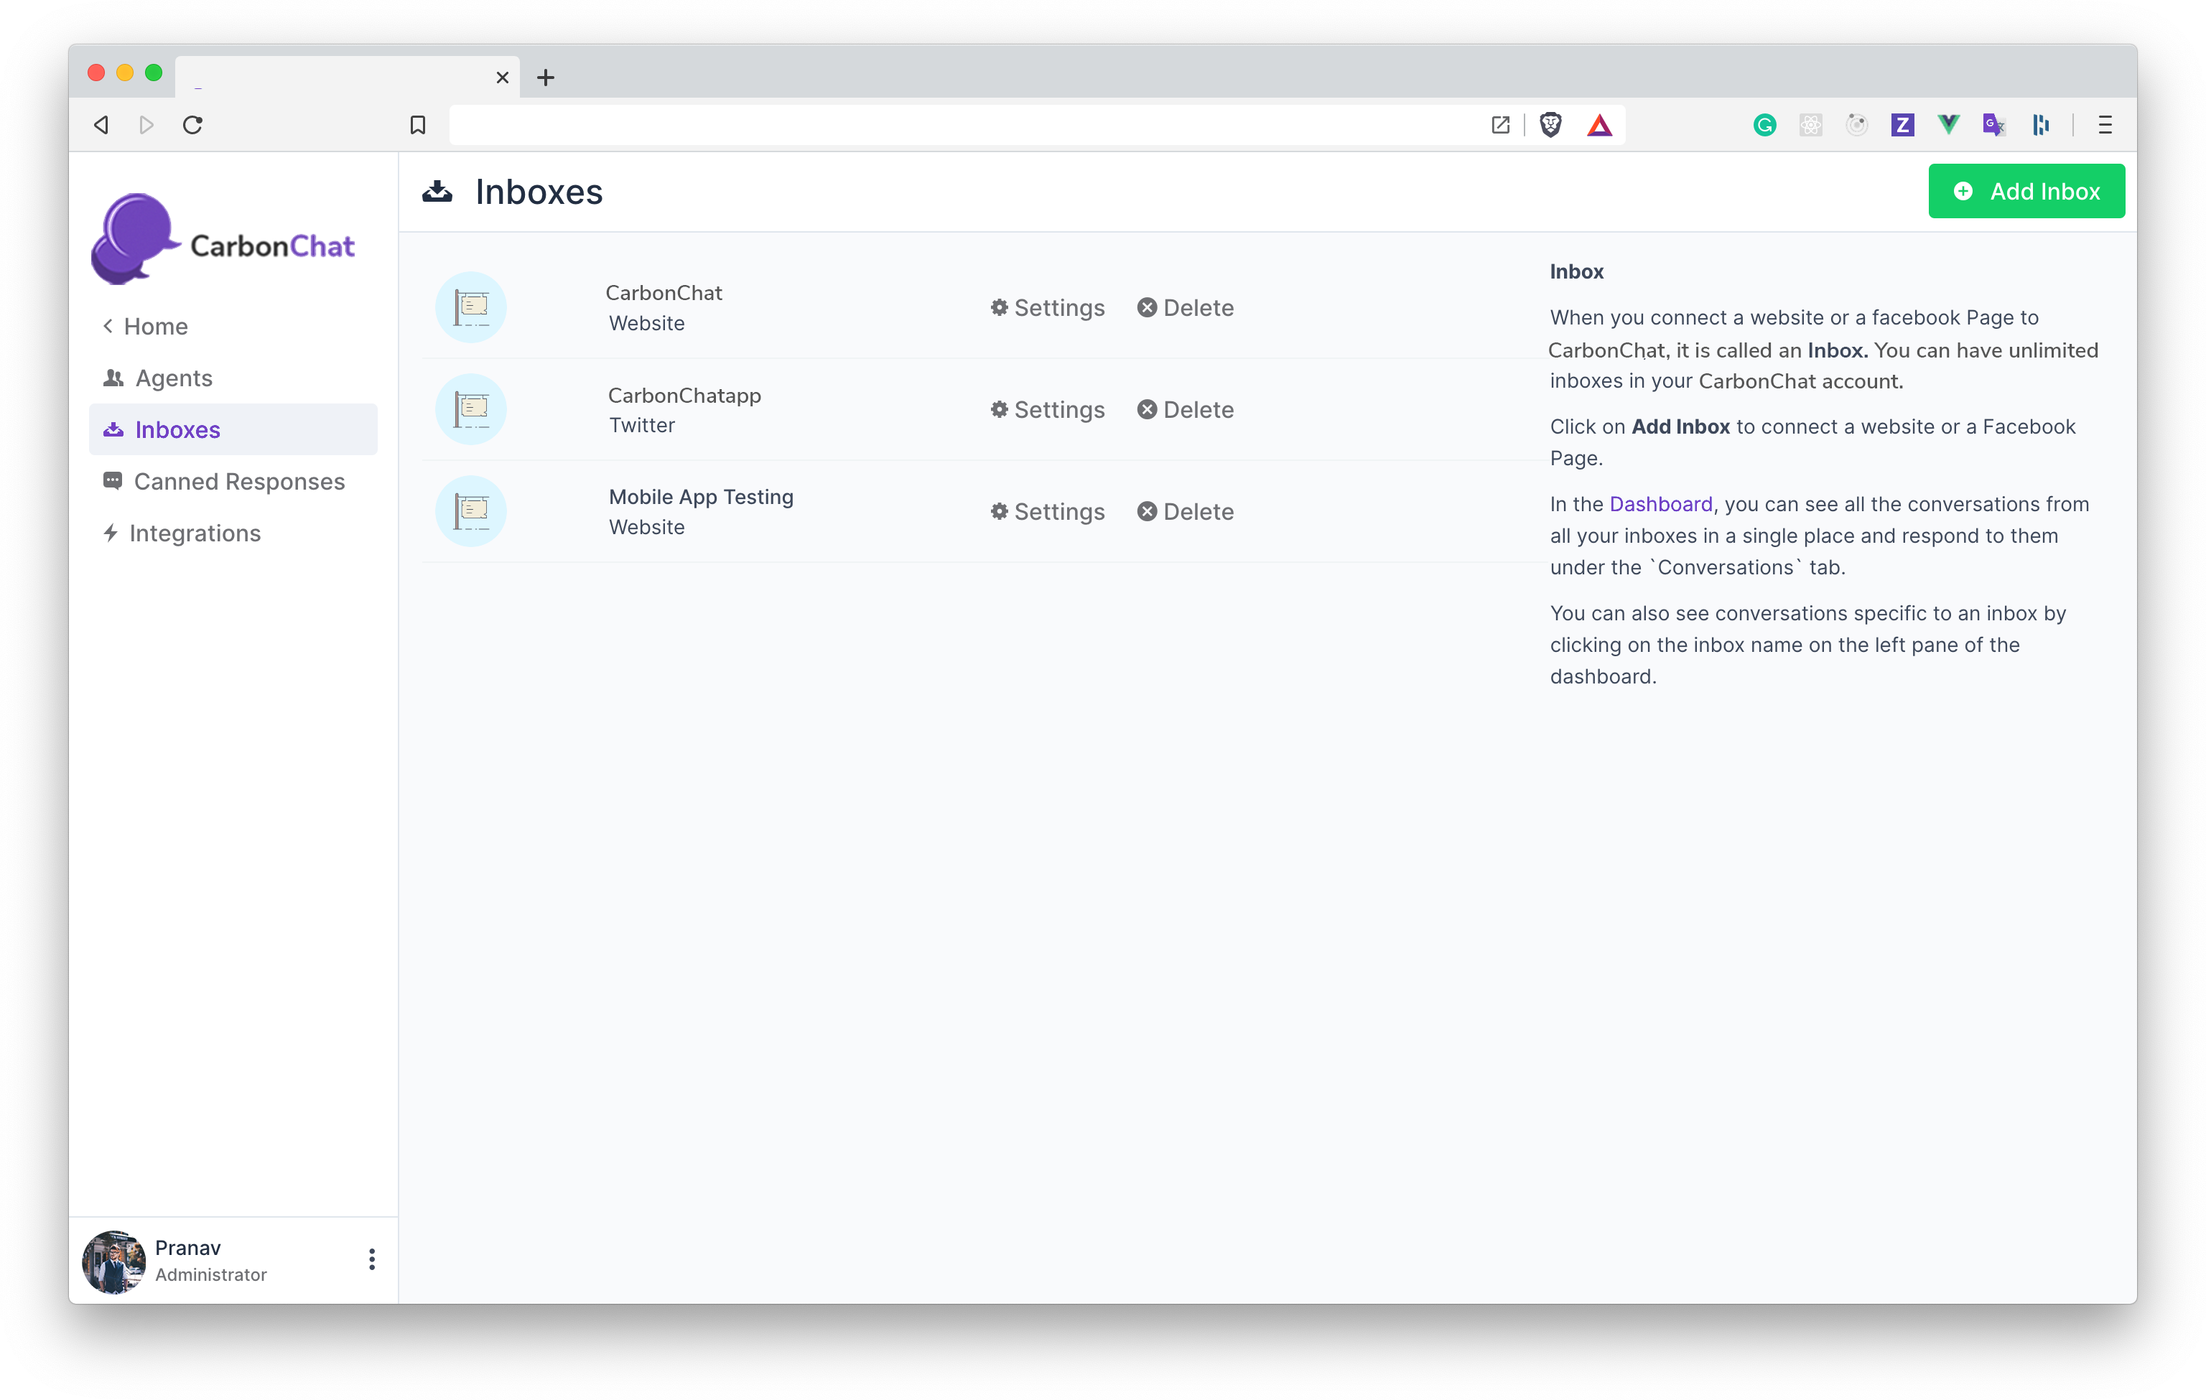Click the Brave Shields lion icon
This screenshot has width=2206, height=1400.
coord(1550,124)
